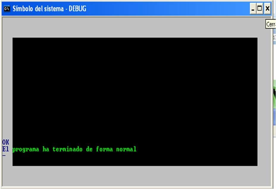Click the blue El text
The image size is (276, 189).
tap(6, 149)
